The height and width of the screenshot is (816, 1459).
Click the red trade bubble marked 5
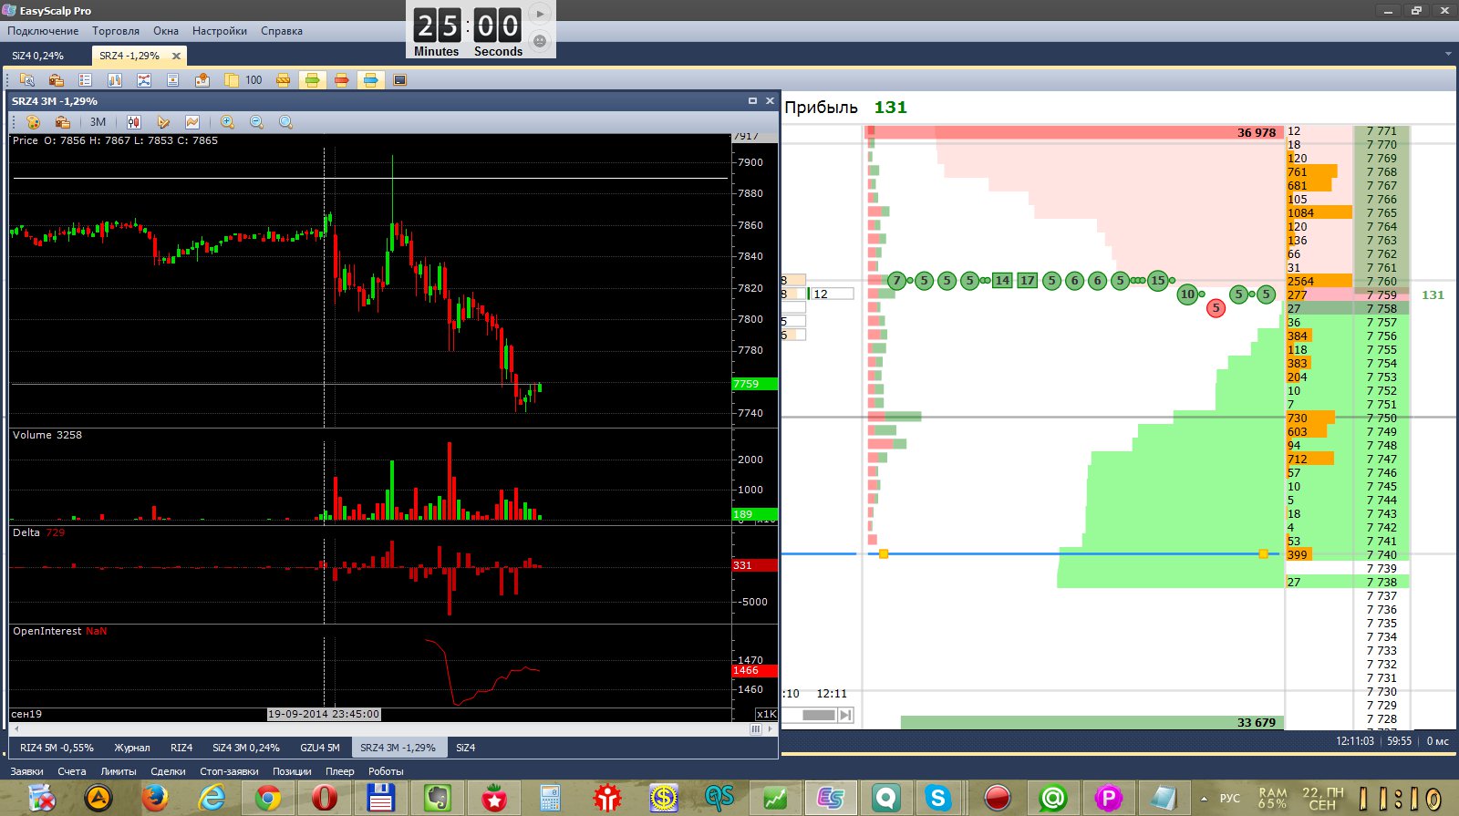pos(1216,308)
